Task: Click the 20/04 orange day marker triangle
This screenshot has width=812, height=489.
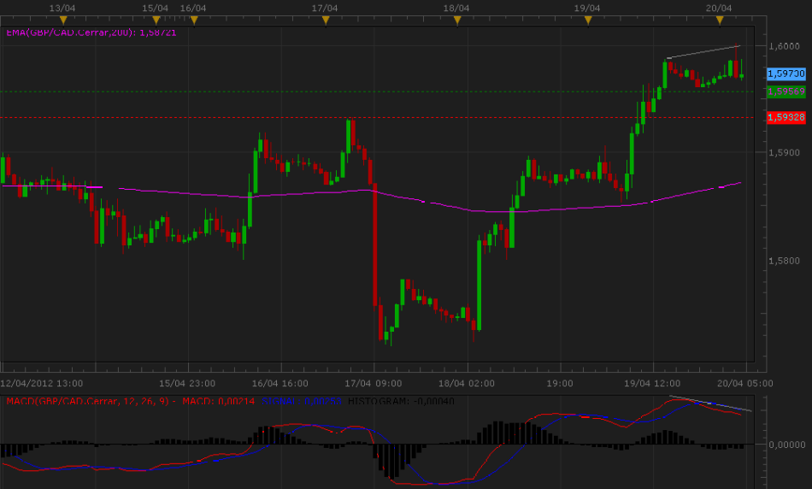Action: pyautogui.click(x=720, y=19)
